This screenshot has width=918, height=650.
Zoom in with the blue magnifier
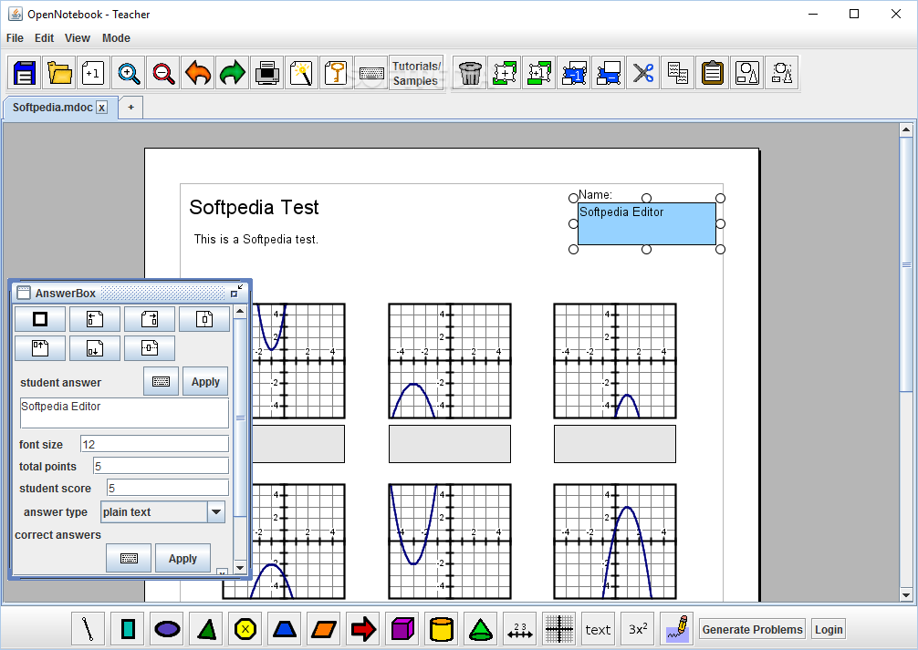(129, 73)
